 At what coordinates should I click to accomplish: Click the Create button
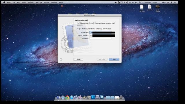tap(114, 60)
